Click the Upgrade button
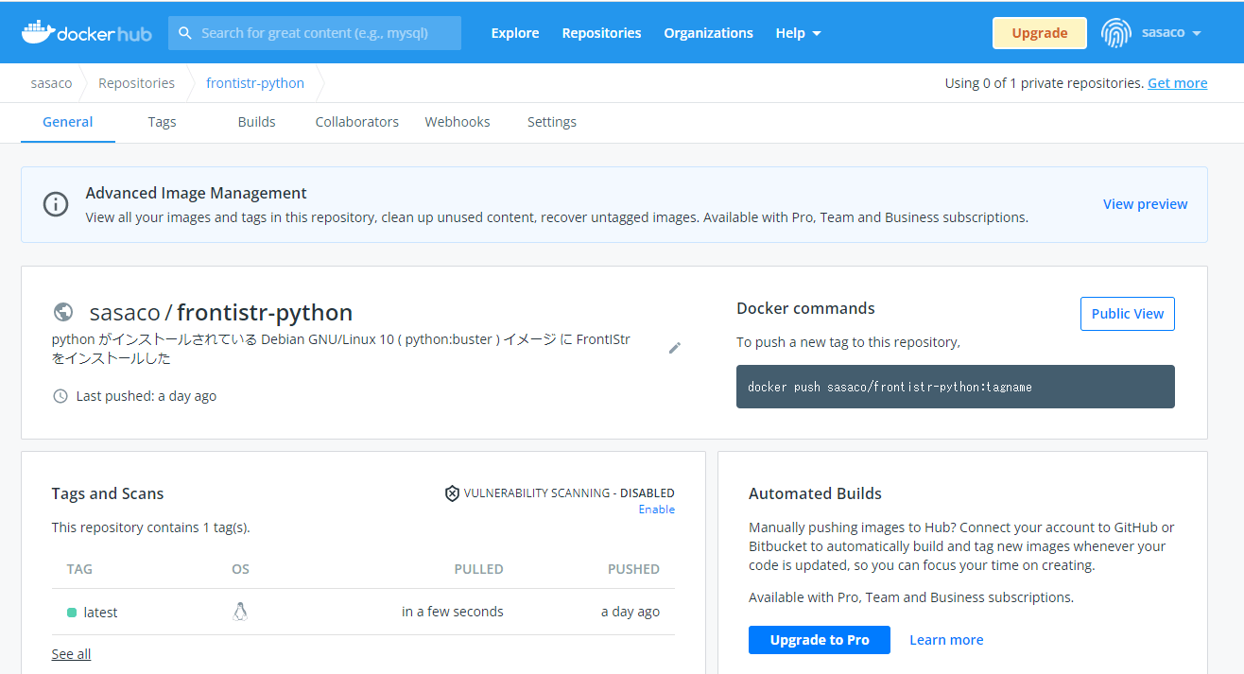1244x674 pixels. point(1039,32)
